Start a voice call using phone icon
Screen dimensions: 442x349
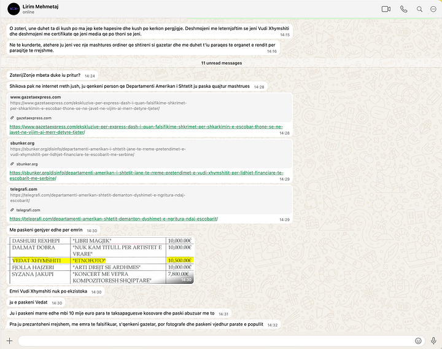tap(404, 9)
